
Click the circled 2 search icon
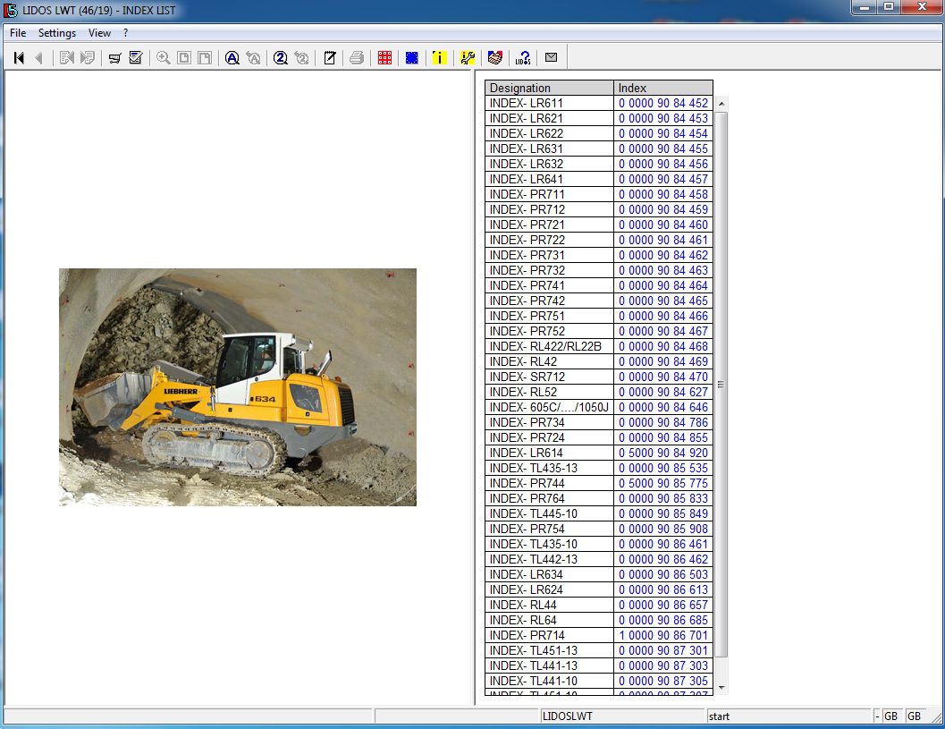click(281, 58)
